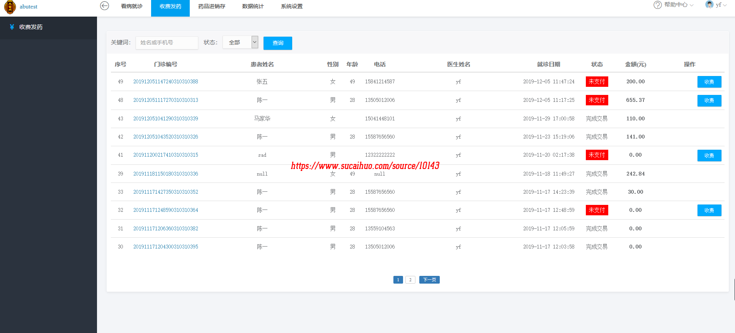735x333 pixels.
Task: Charge the 655.37 order via 收费 button
Action: coord(709,100)
